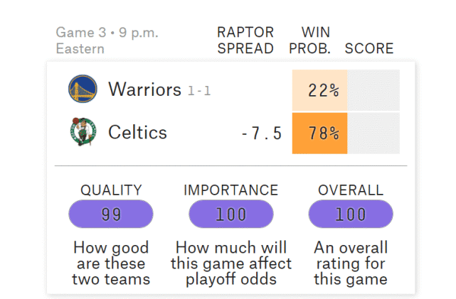Click the Celtics empty score cell

point(373,134)
